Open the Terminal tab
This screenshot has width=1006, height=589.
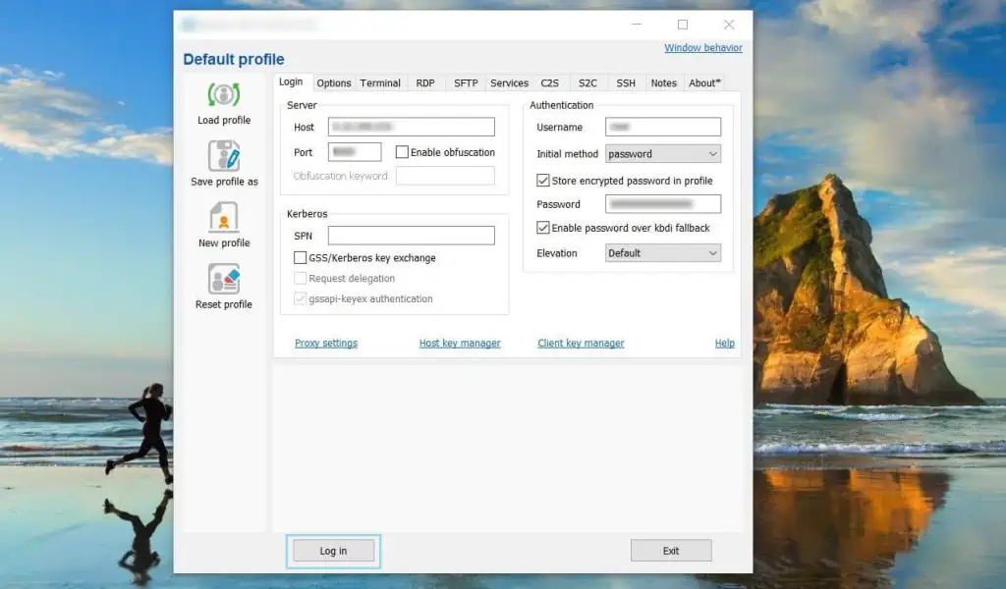[380, 82]
